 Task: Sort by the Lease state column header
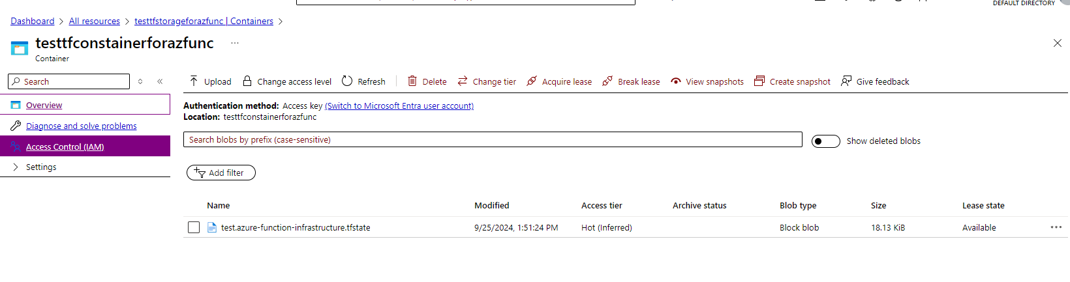click(x=983, y=205)
